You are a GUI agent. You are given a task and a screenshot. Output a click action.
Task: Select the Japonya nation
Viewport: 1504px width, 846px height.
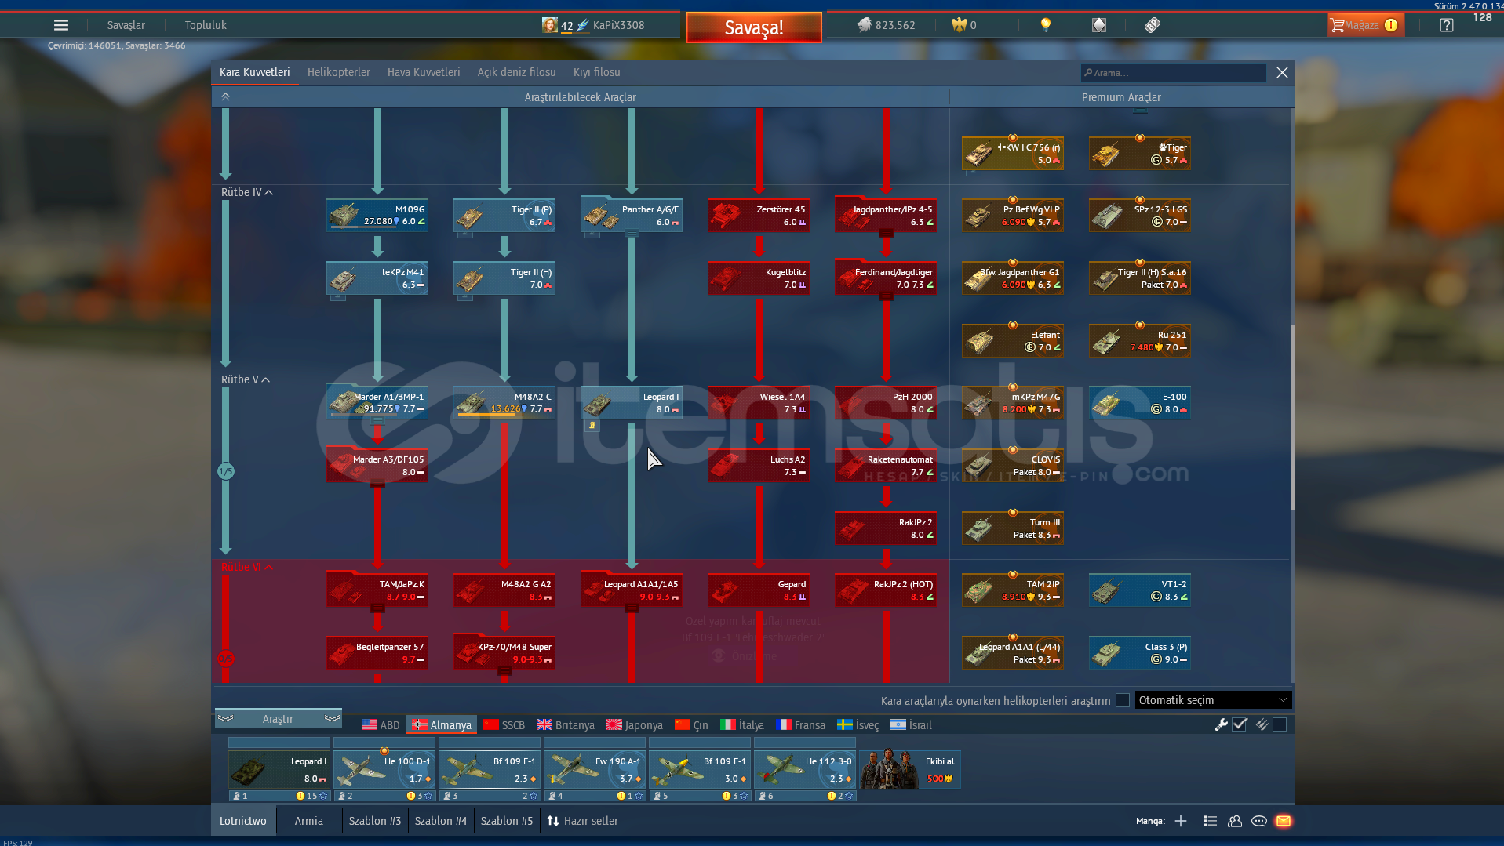[635, 725]
